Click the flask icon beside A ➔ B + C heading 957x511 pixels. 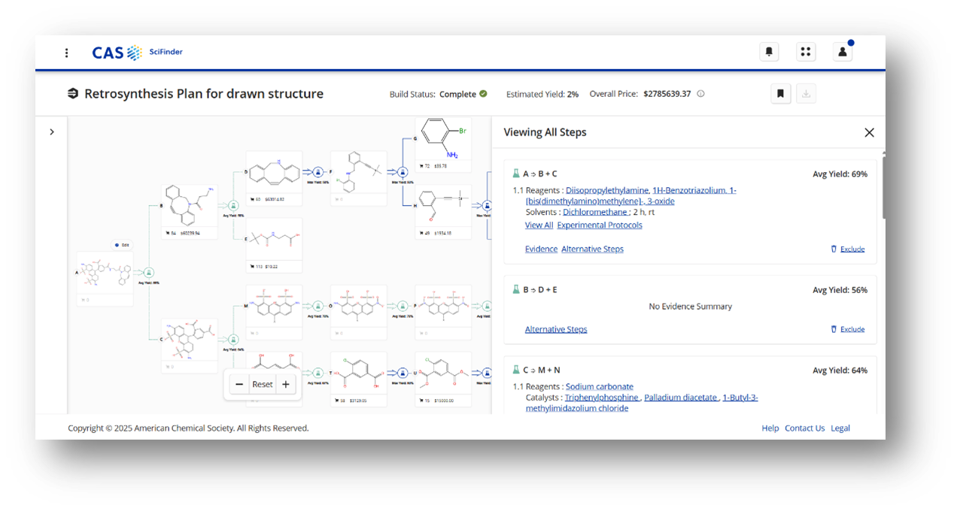(x=516, y=174)
